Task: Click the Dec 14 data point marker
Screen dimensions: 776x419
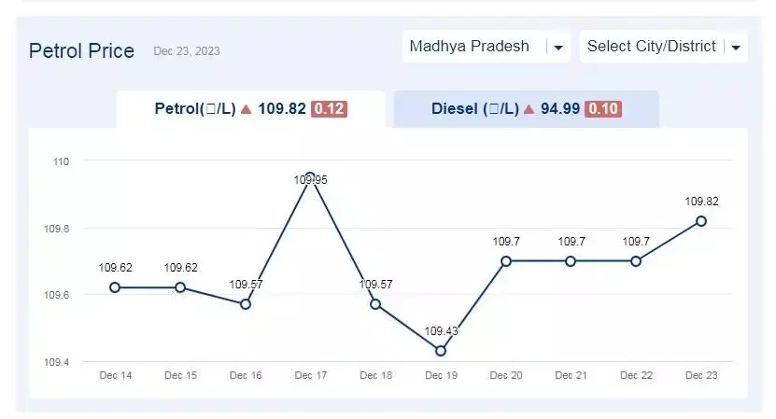Action: [x=115, y=287]
